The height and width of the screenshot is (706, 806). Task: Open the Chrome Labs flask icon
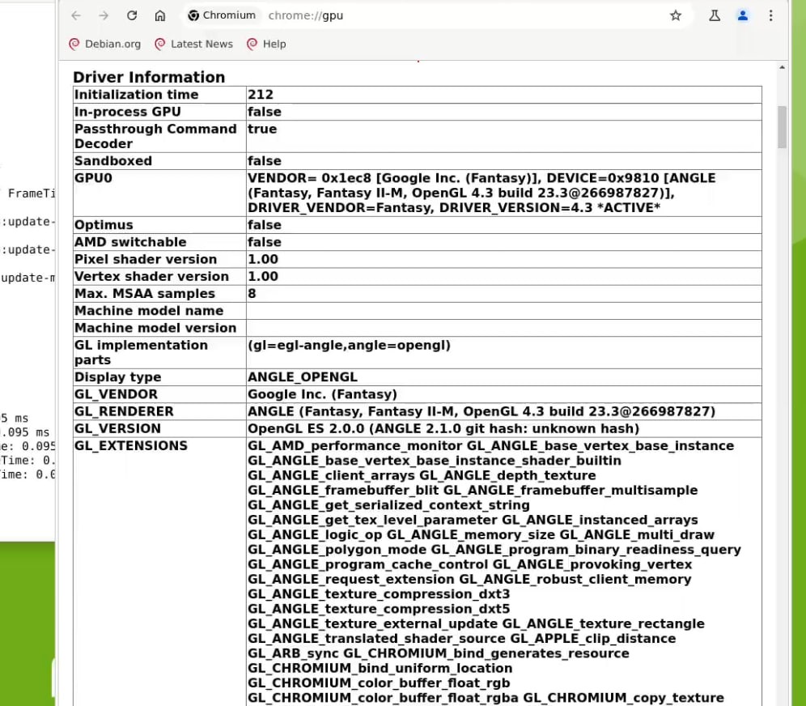[715, 15]
